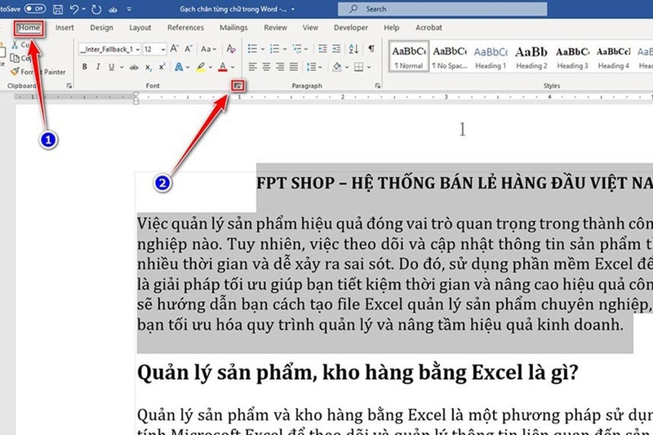
Task: Open the Change Case Aa dropdown
Action: click(x=208, y=49)
